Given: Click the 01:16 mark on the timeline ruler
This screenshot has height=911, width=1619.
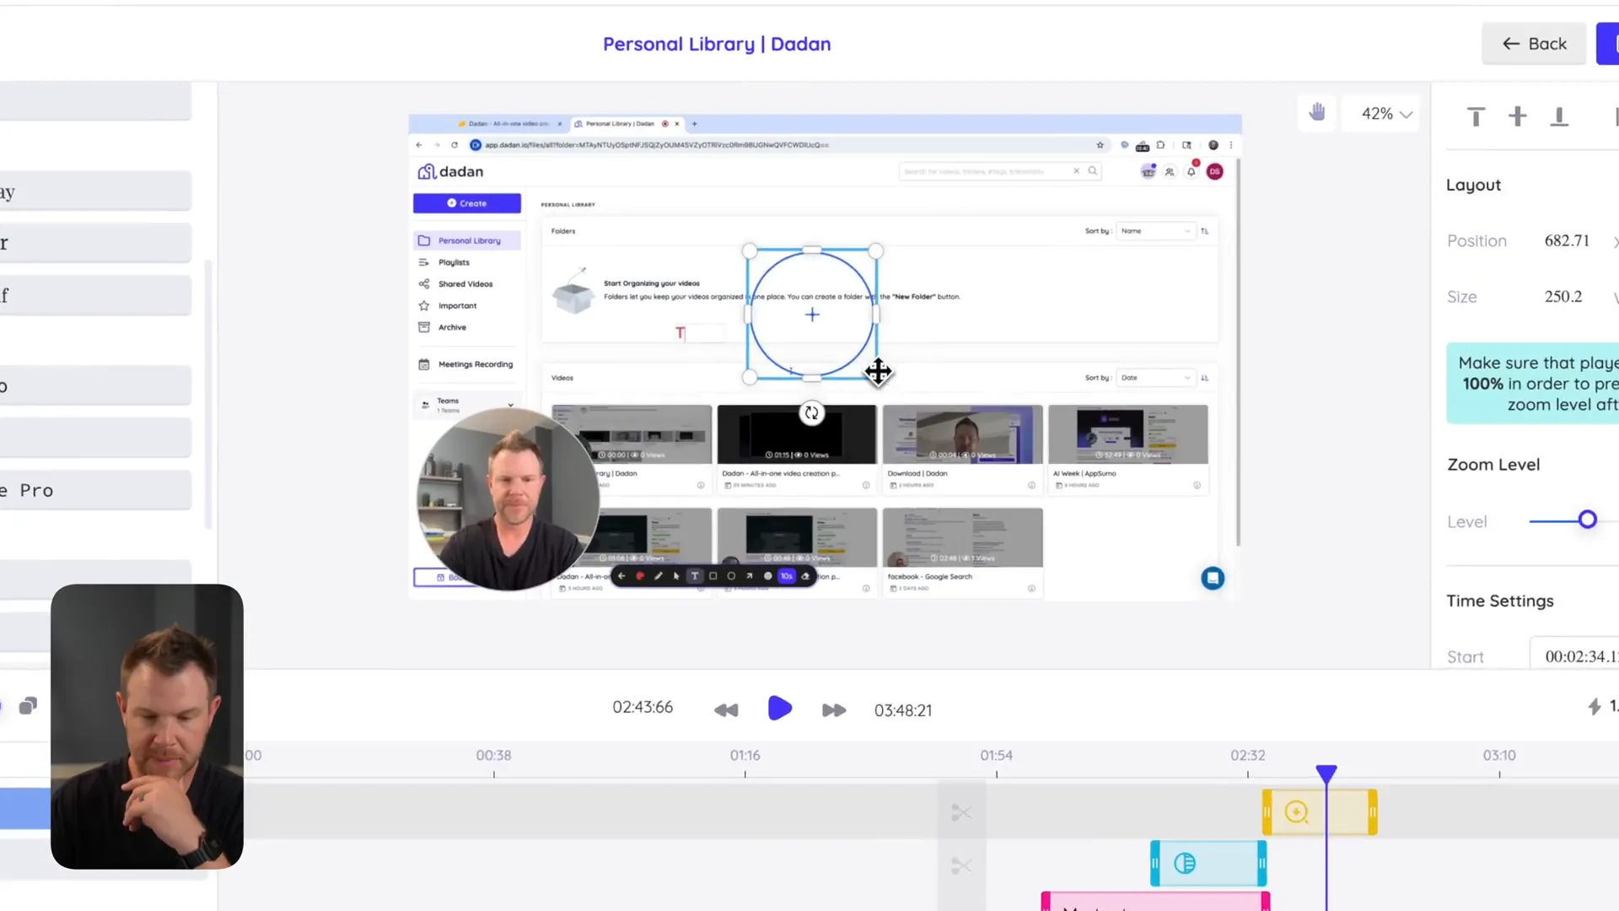Looking at the screenshot, I should click(745, 755).
